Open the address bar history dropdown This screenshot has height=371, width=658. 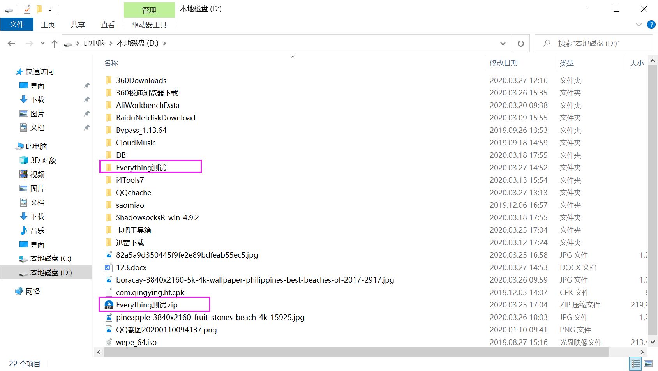coord(503,44)
